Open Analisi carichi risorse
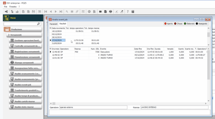The width and height of the screenshot is (215, 119). (x=25, y=101)
